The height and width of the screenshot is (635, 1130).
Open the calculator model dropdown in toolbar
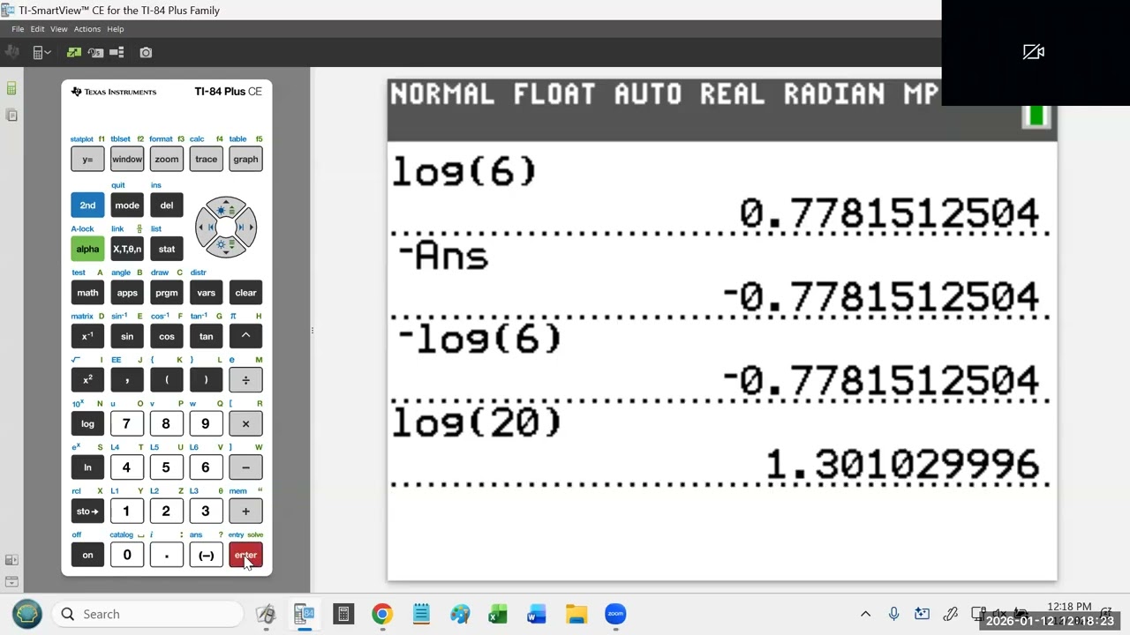pyautogui.click(x=41, y=53)
